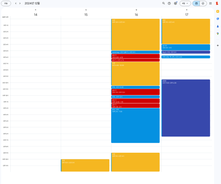Click the plus icon to get add-ons
Image resolution: width=221 pixels, height=184 pixels.
pos(218,45)
